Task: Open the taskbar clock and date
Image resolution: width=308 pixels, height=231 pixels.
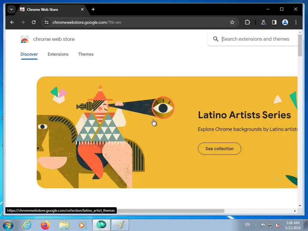Action: click(x=293, y=225)
